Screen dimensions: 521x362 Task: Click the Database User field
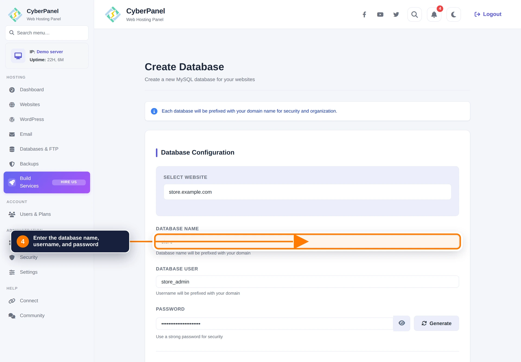[307, 282]
